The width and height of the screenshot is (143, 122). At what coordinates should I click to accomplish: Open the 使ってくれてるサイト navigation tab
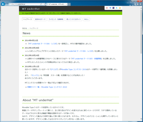74,19
